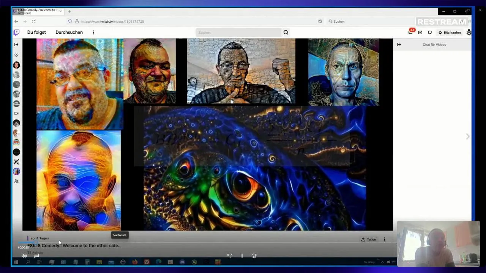Screen dimensions: 486x273
Task: Open the padlock site info icon
Action: [x=77, y=22]
